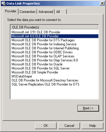Screen dimensions: 106x132
Task: Switch to the Provider tab
Action: point(11,11)
